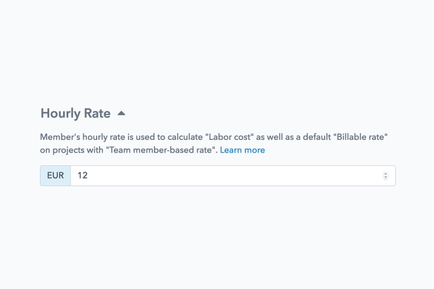
Task: Click the Member's hourly rate description text
Action: 214,143
